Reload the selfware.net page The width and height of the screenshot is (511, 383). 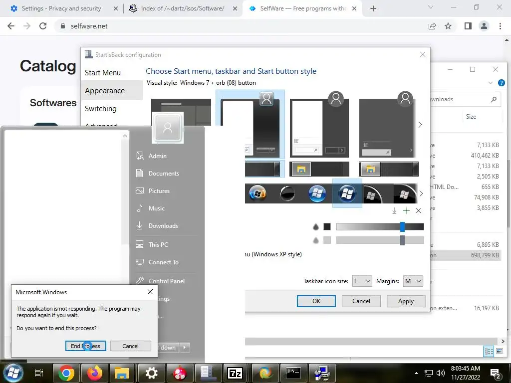[x=43, y=26]
